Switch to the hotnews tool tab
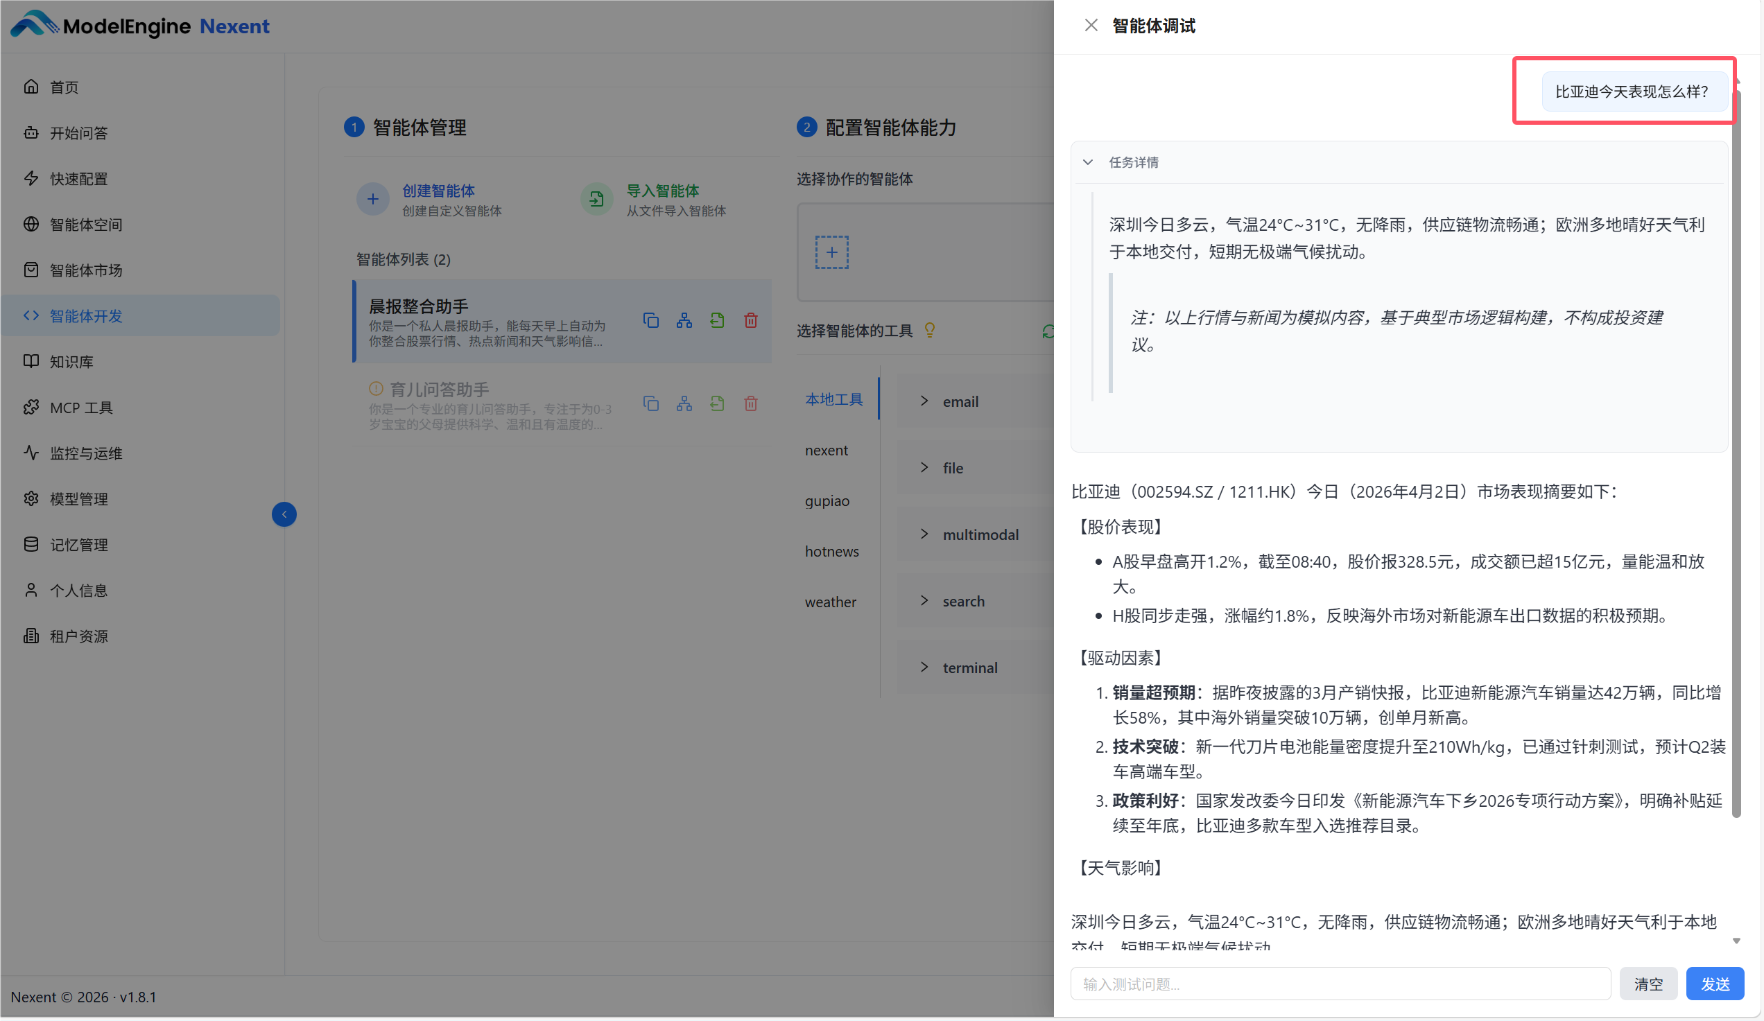Screen dimensions: 1764x1021 point(831,552)
